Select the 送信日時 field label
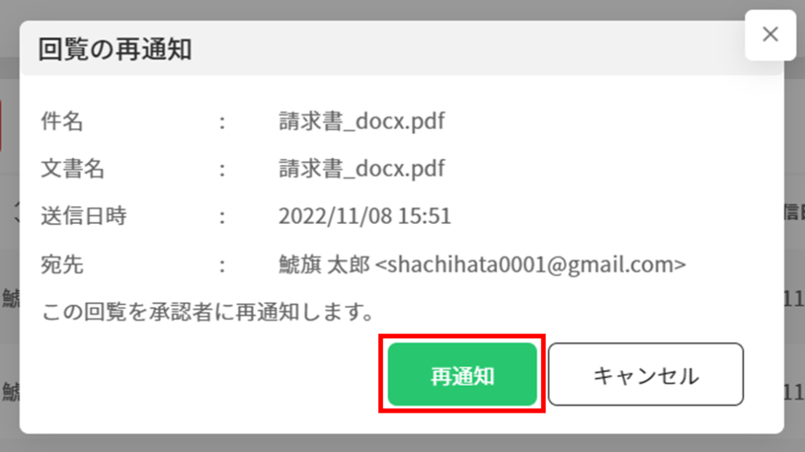This screenshot has height=452, width=805. click(x=83, y=215)
